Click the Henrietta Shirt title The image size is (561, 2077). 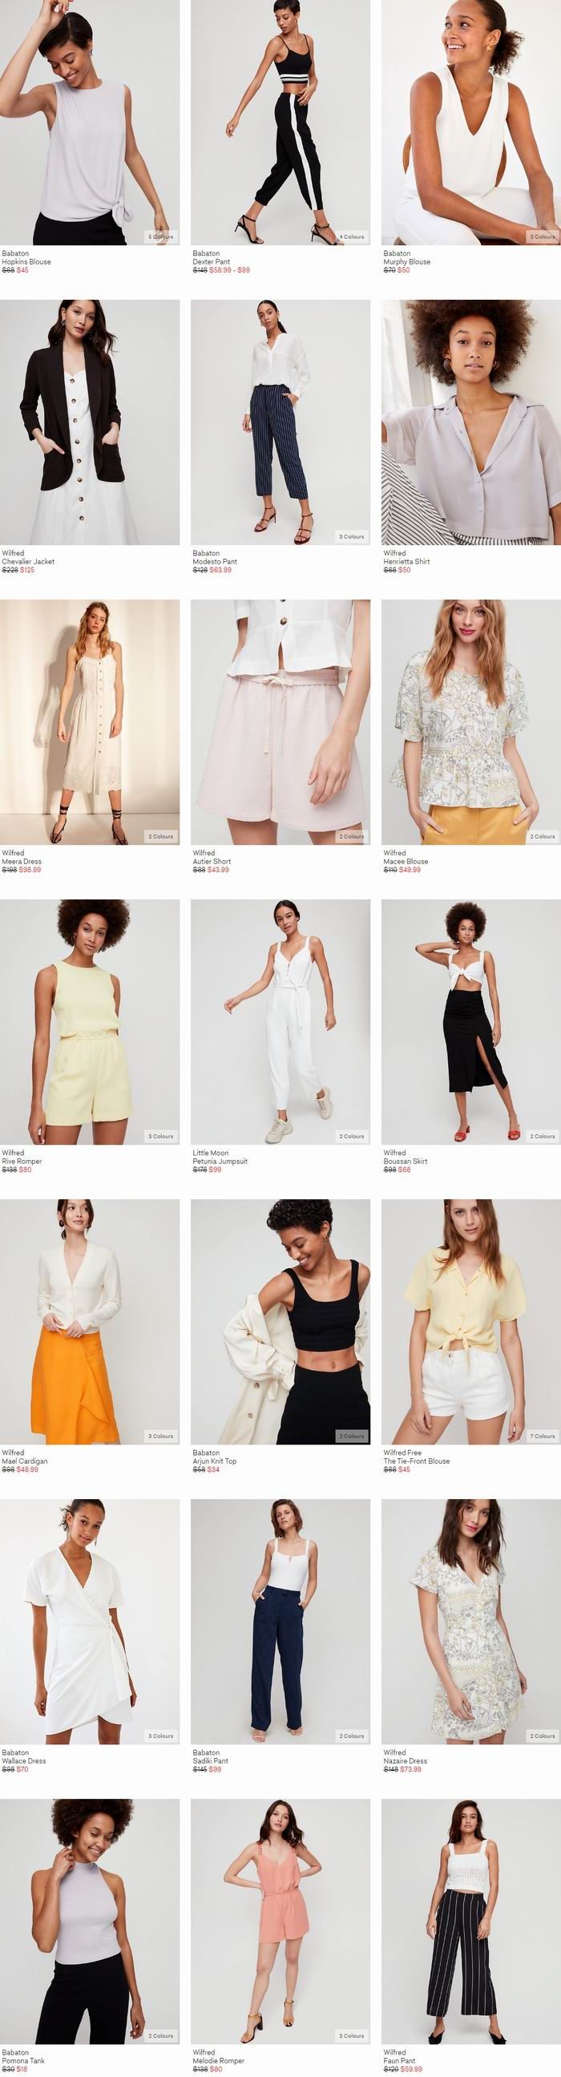tap(407, 562)
